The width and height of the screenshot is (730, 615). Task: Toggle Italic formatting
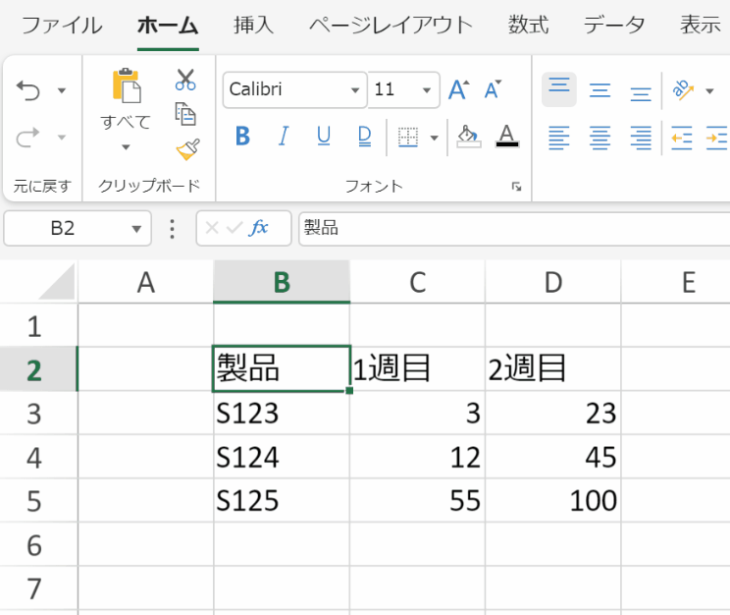pyautogui.click(x=284, y=137)
